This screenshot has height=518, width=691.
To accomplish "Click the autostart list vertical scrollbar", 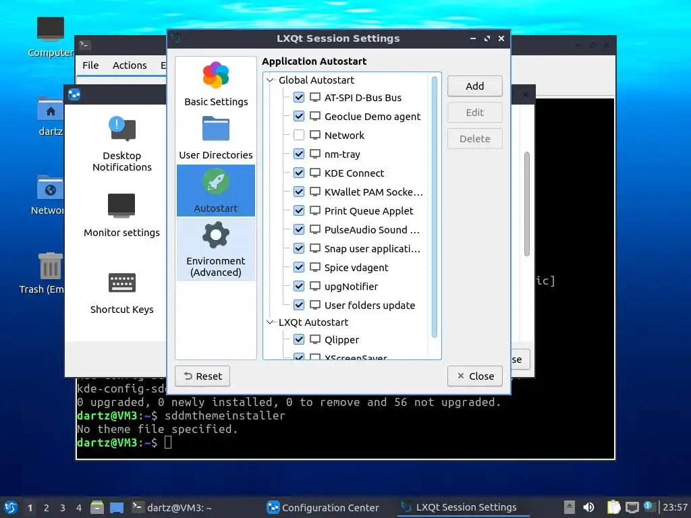I will click(x=435, y=207).
